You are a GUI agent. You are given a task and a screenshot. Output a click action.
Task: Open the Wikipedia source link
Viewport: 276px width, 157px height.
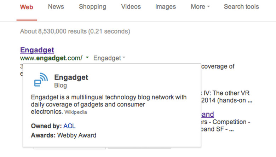pos(75,112)
